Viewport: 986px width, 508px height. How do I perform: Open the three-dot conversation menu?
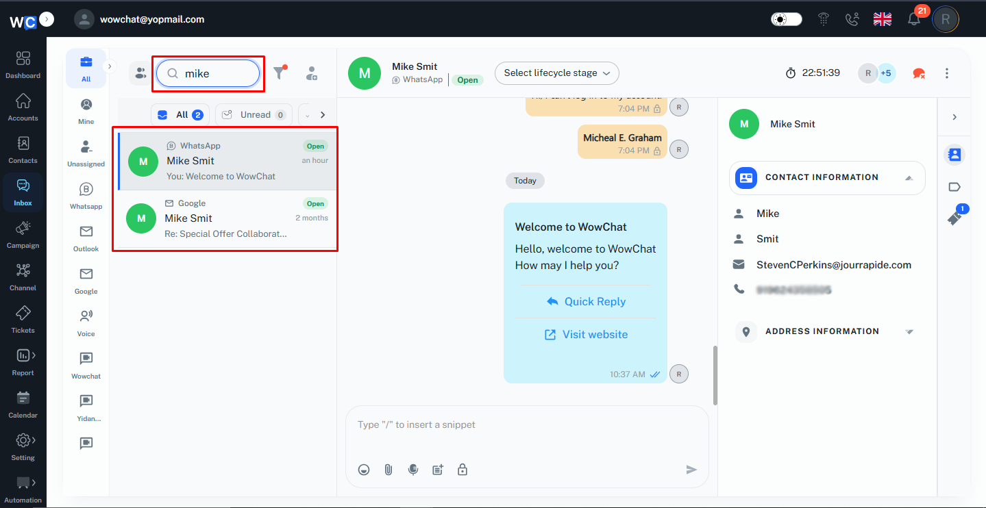pos(947,73)
